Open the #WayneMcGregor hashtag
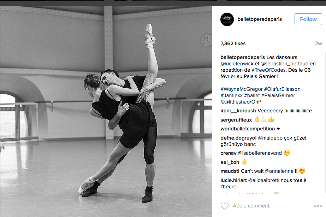Viewport: 326px width, 217px height. point(242,89)
